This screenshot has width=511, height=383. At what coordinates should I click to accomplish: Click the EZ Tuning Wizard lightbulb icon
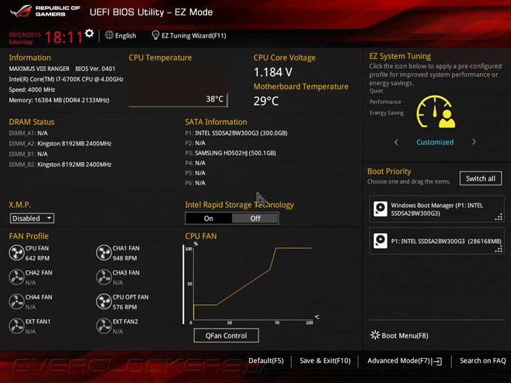point(155,35)
